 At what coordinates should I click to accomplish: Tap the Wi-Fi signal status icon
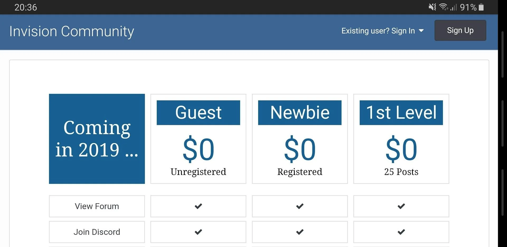point(443,7)
